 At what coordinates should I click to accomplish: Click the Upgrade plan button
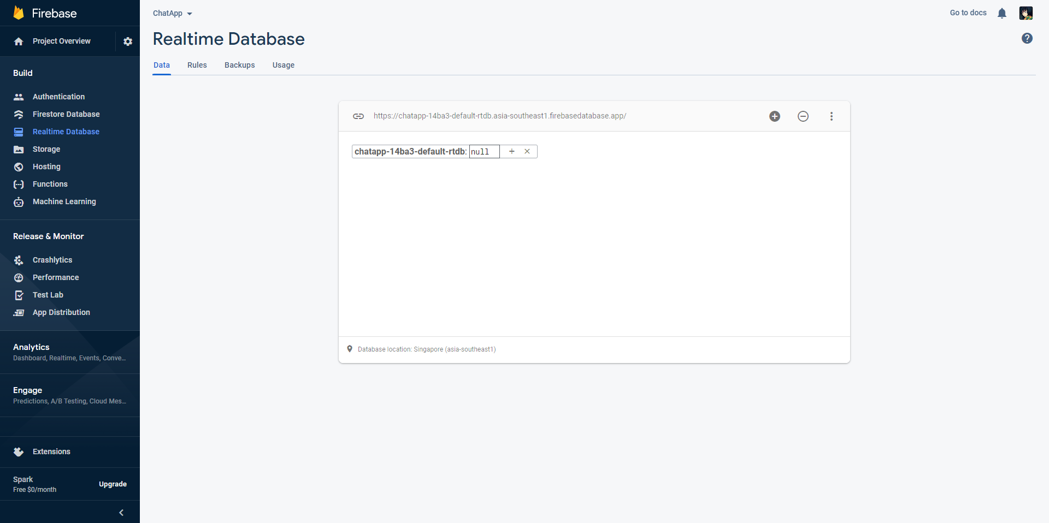tap(113, 484)
